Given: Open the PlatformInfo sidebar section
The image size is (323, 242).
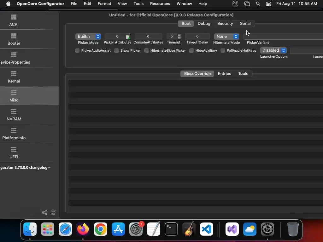Looking at the screenshot, I should (14, 134).
